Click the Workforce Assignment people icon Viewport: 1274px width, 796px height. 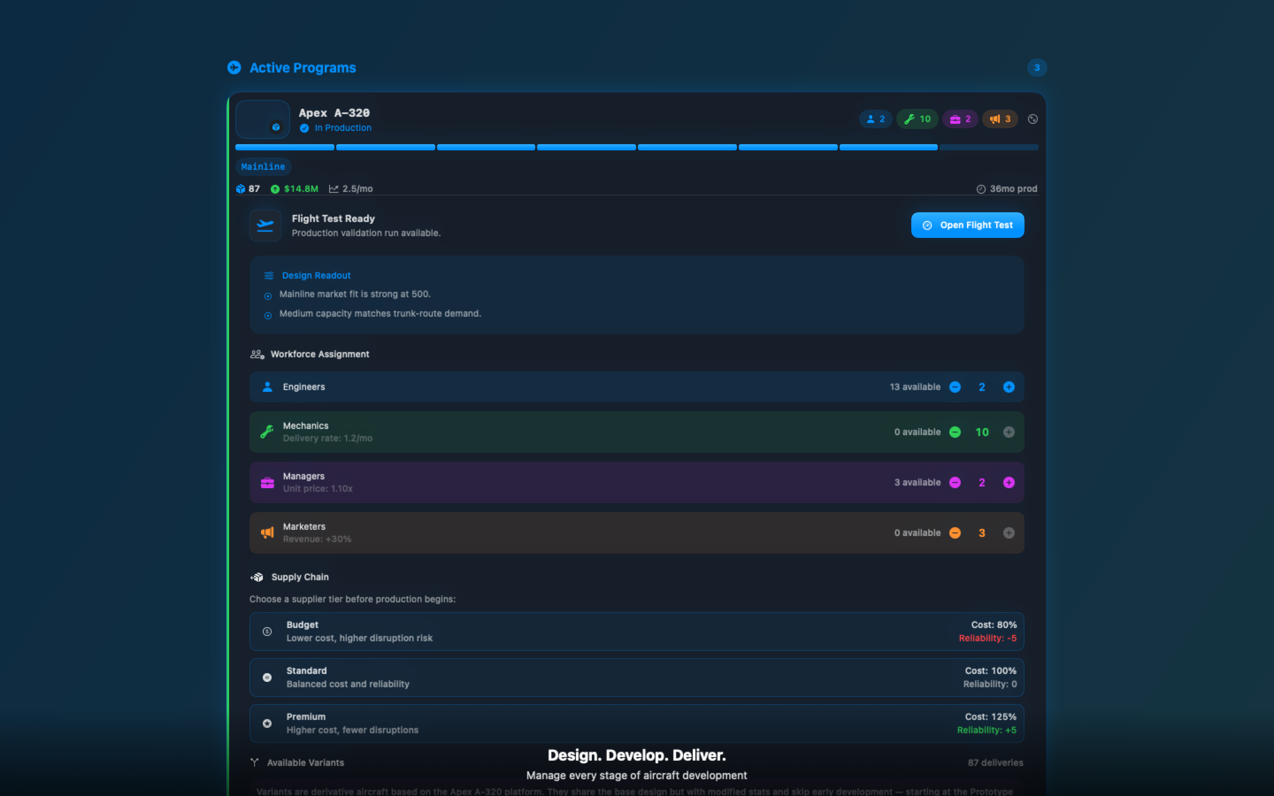[257, 354]
